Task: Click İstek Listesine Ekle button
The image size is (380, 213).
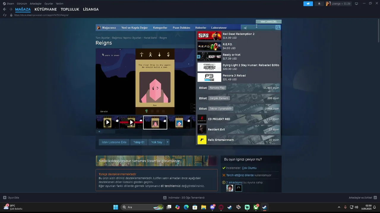Action: pos(114,142)
